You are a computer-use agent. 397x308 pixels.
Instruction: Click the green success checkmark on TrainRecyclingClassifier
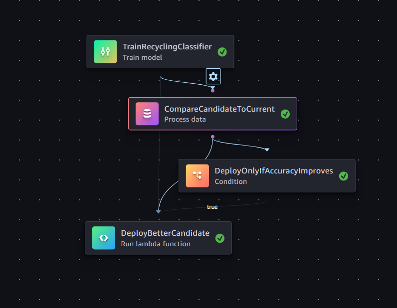coord(222,52)
